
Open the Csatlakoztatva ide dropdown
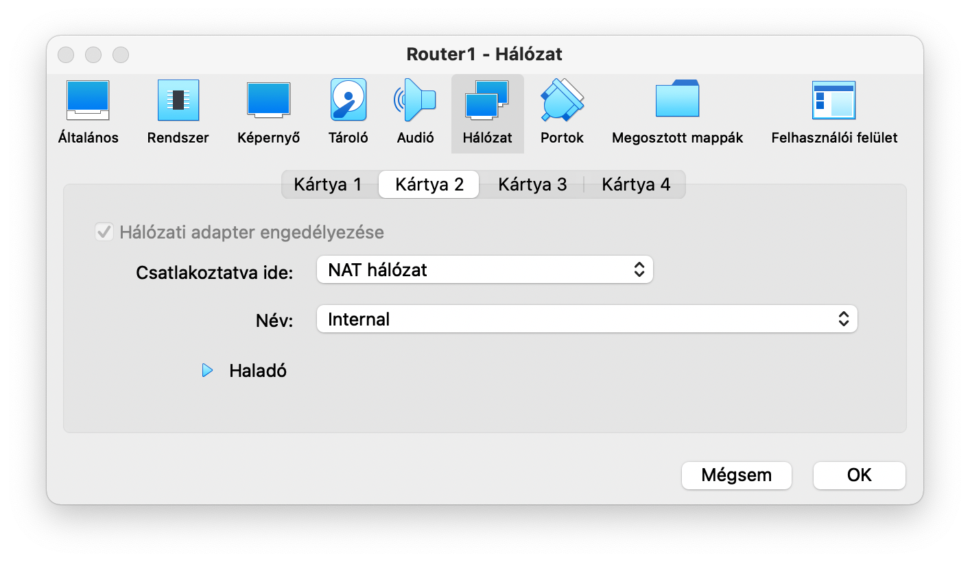484,270
